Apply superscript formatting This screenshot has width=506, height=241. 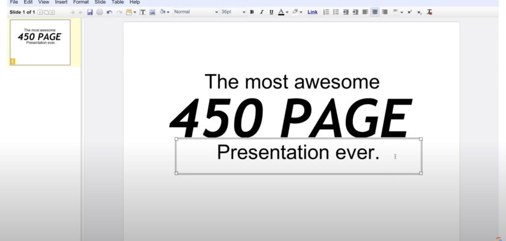pyautogui.click(x=410, y=12)
